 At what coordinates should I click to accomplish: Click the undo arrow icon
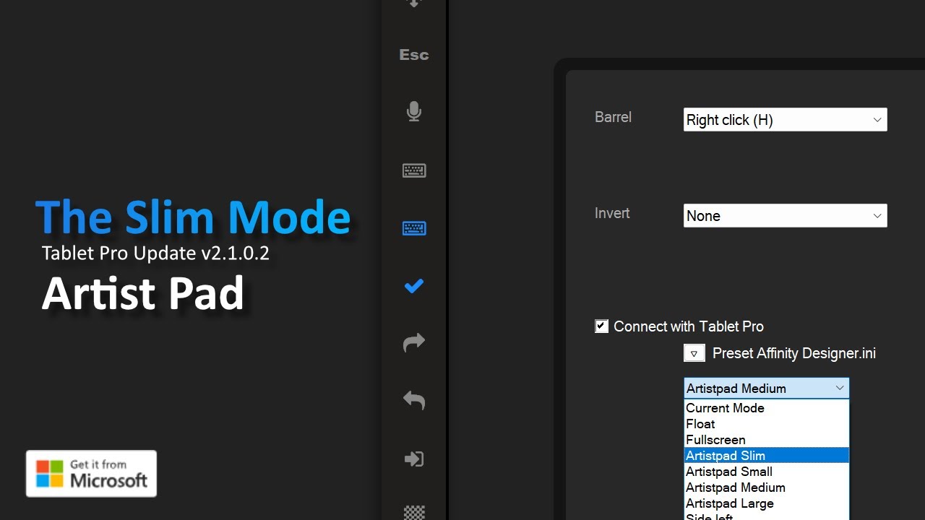point(414,400)
